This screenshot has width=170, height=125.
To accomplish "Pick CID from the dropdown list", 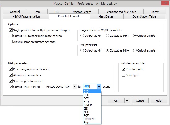I will [92, 92].
